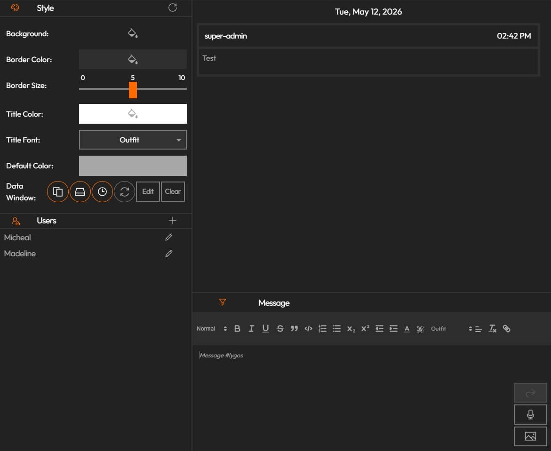Click the Style palette icon
The height and width of the screenshot is (451, 551).
coord(15,8)
